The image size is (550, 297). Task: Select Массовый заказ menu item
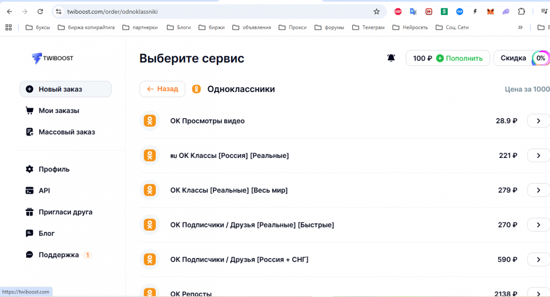point(66,132)
